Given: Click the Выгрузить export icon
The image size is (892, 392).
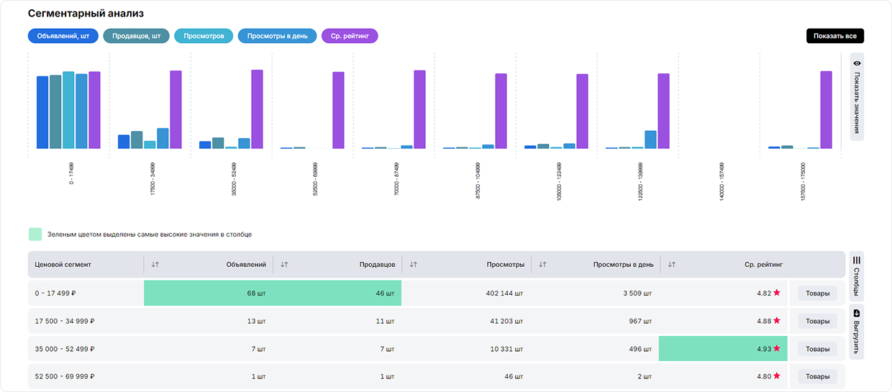Looking at the screenshot, I should point(857,314).
